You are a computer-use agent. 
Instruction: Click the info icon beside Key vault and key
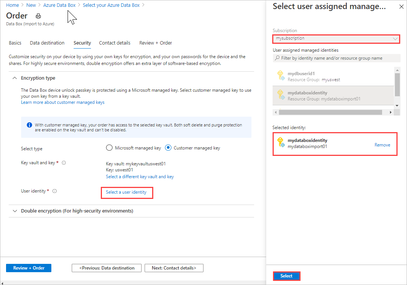point(63,162)
